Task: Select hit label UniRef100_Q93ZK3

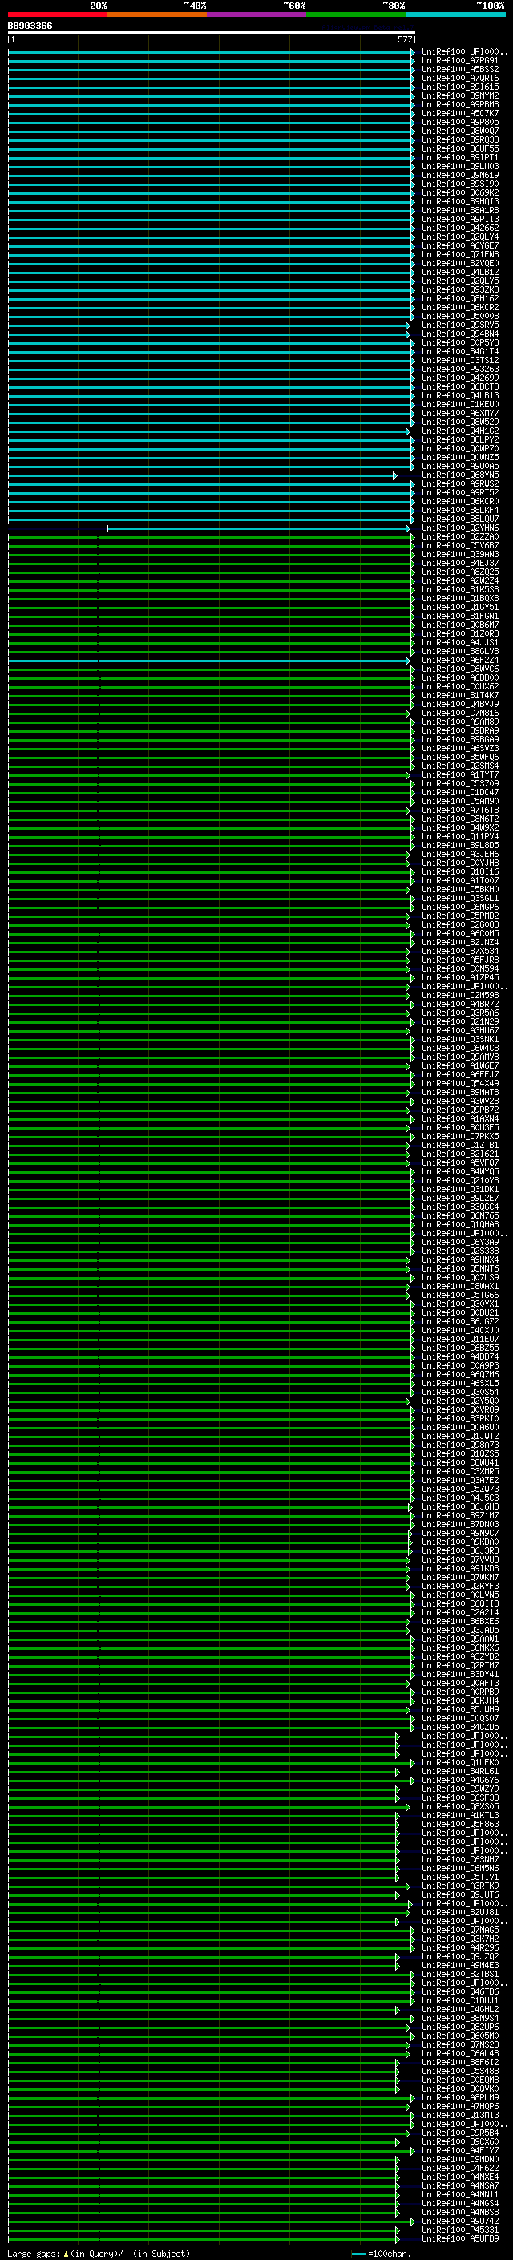Action: pos(460,289)
